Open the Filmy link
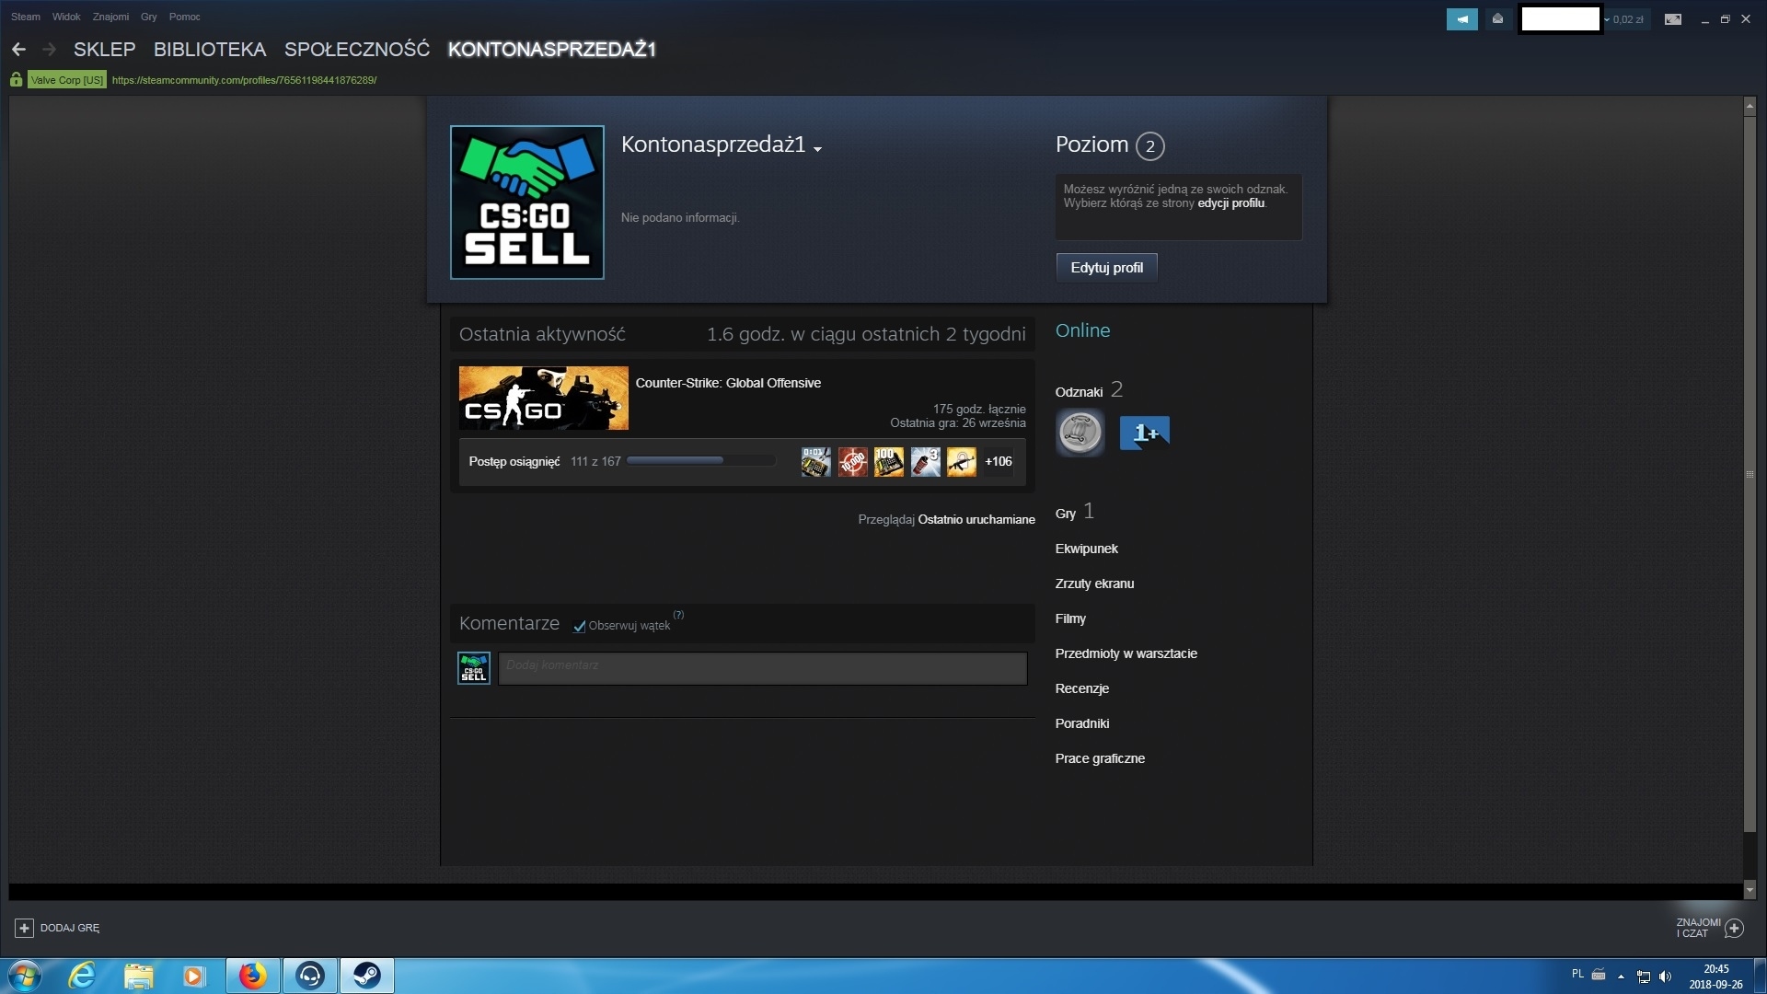 click(x=1070, y=618)
